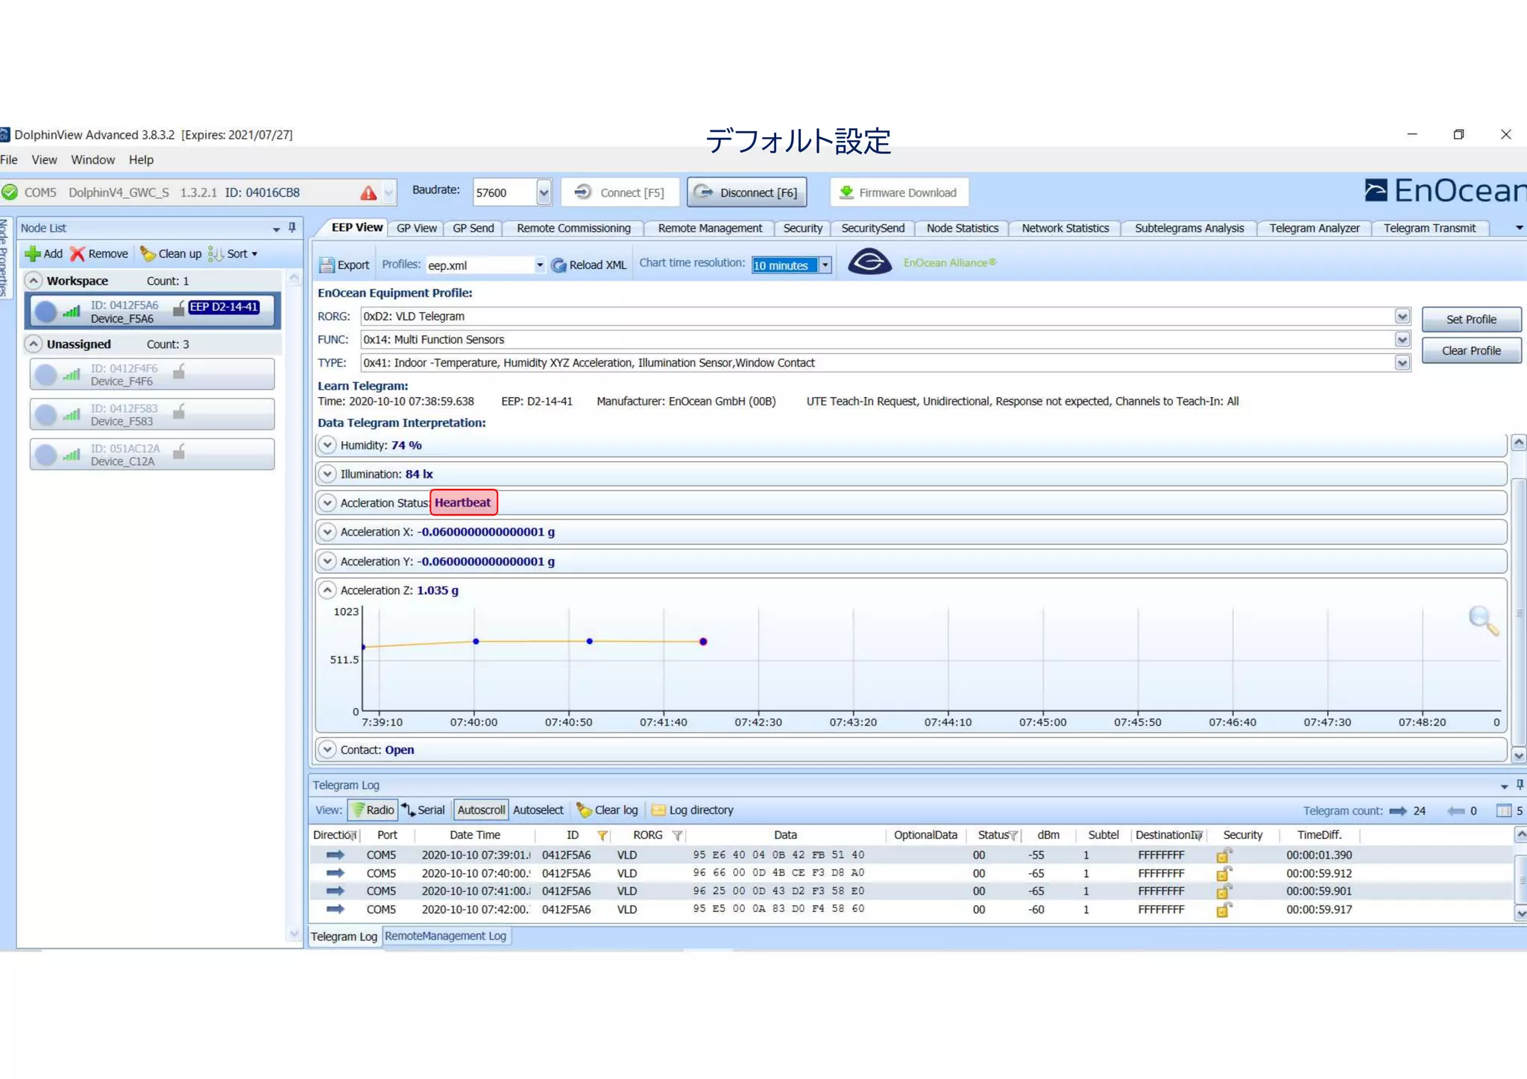Image resolution: width=1527 pixels, height=1079 pixels.
Task: Click the received telegram count arrow icon
Action: point(1398,811)
